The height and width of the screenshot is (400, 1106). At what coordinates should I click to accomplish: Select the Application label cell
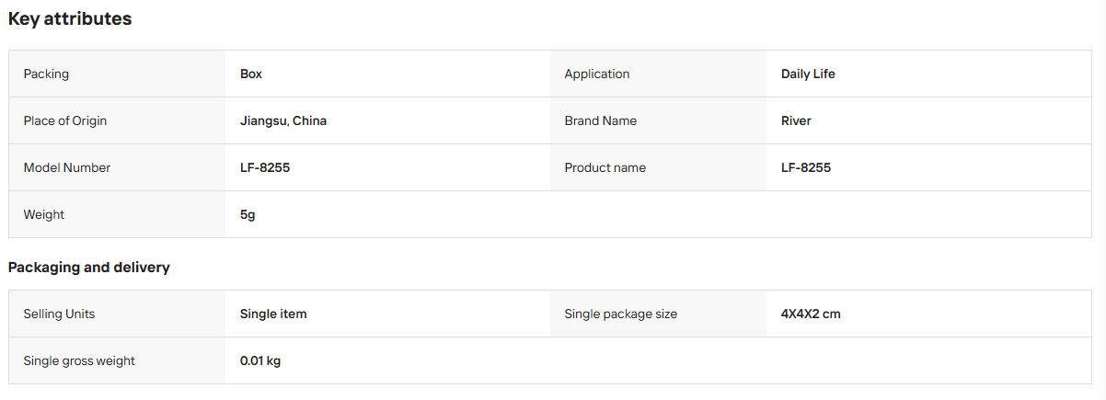pos(658,74)
